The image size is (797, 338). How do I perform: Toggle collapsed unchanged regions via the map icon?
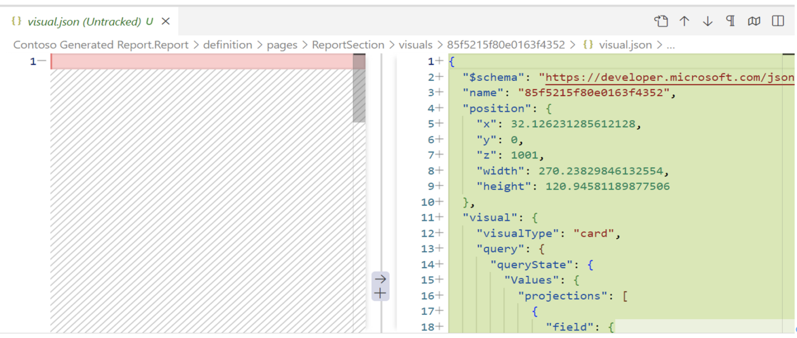(x=753, y=21)
